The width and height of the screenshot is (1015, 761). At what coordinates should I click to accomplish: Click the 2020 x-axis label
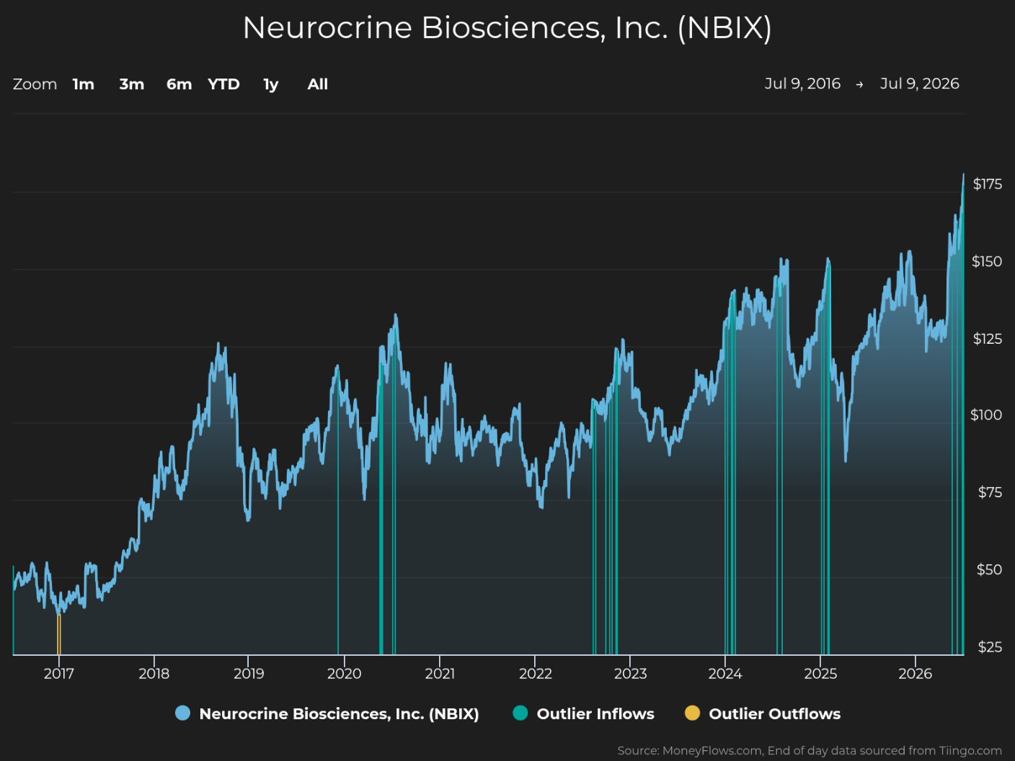click(345, 674)
